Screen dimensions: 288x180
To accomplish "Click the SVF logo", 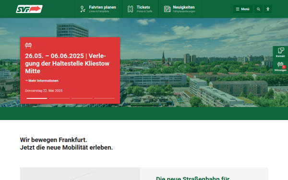I will click(29, 9).
